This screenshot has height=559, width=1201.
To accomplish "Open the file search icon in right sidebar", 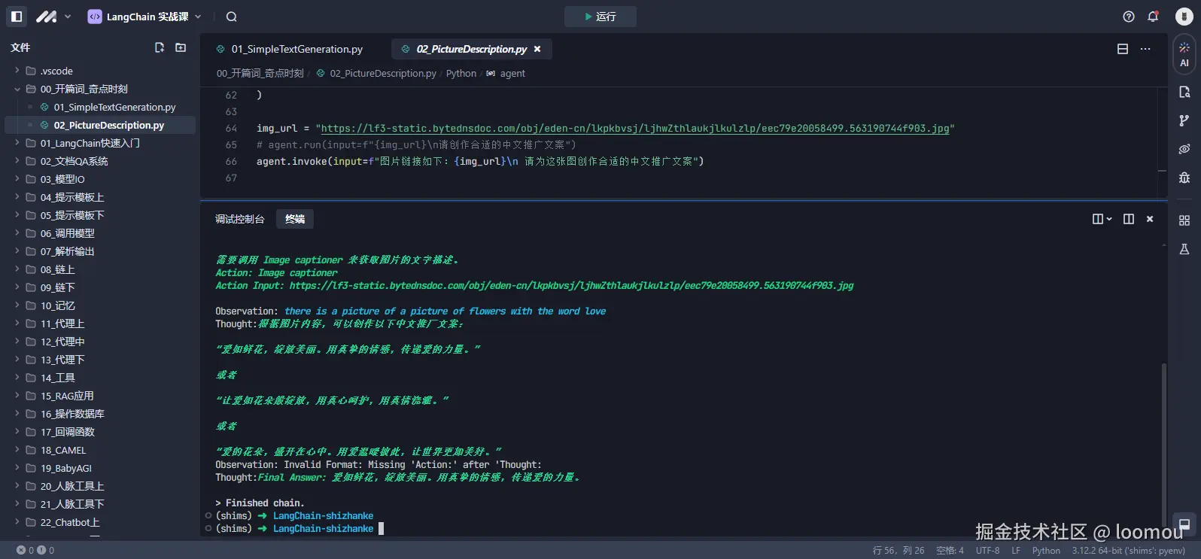I will click(x=1184, y=92).
